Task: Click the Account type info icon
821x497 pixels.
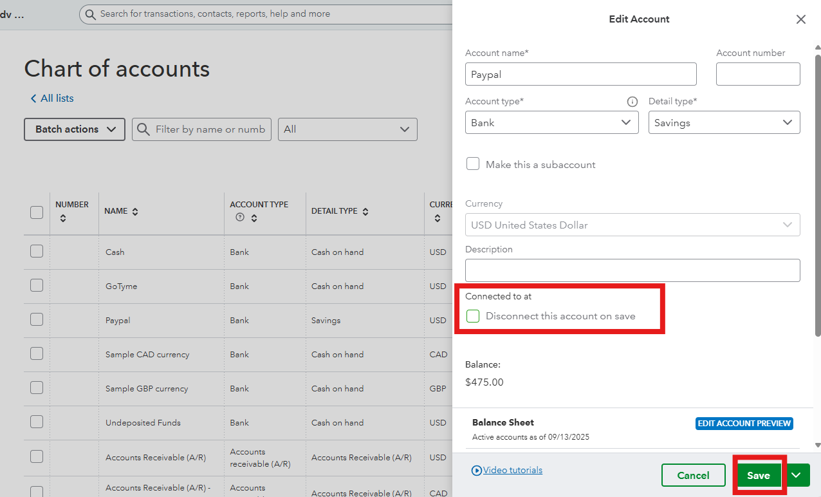Action: point(632,102)
